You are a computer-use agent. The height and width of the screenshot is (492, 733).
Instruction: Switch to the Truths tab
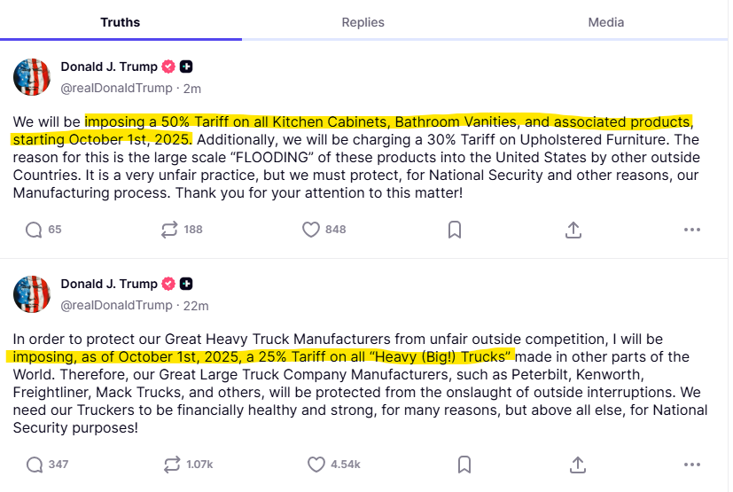point(121,22)
